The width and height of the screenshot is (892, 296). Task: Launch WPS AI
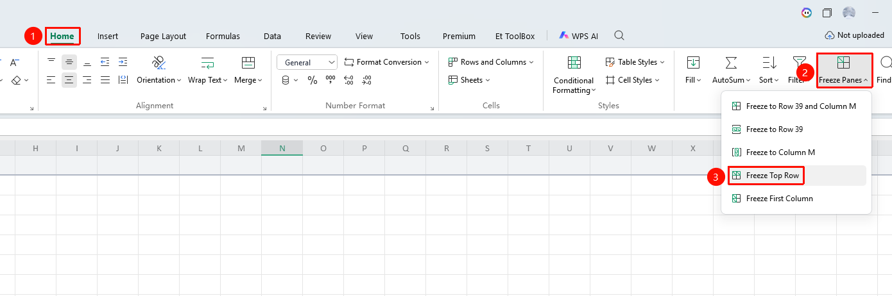579,36
